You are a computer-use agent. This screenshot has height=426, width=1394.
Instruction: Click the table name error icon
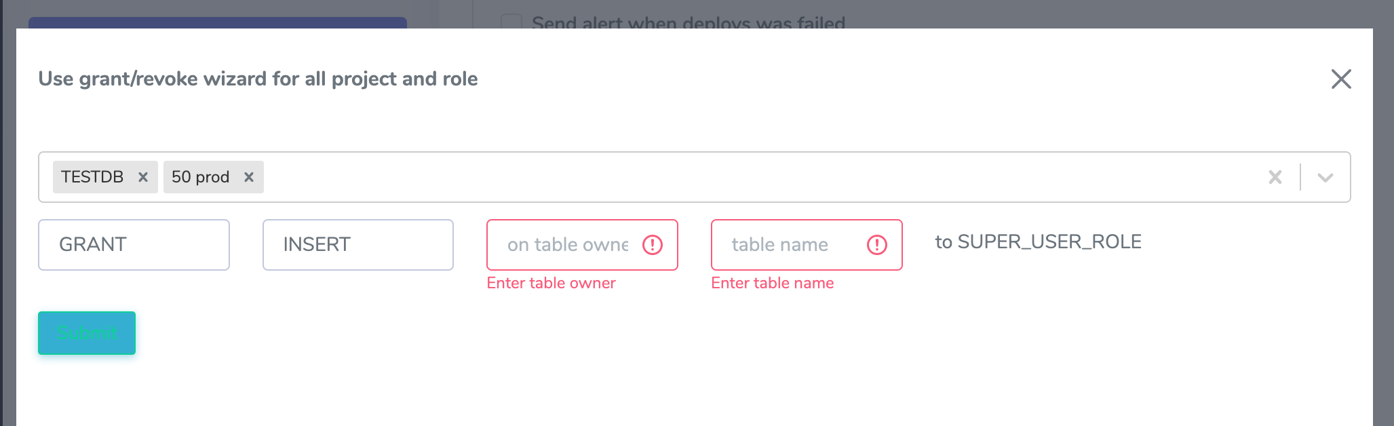pyautogui.click(x=877, y=245)
